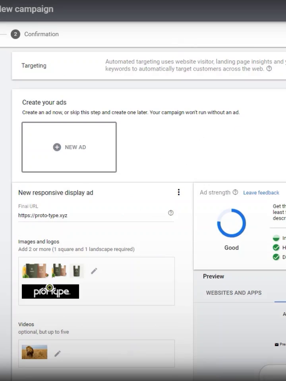Click the step 2 Confirmation circle
The width and height of the screenshot is (286, 381).
click(x=16, y=34)
